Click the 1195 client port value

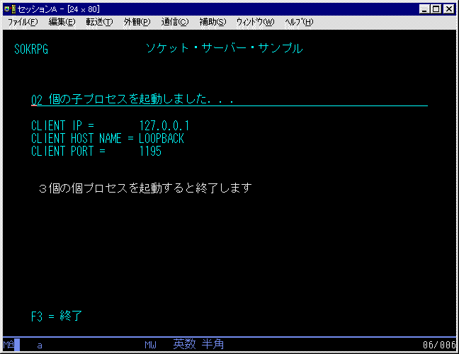coord(150,152)
